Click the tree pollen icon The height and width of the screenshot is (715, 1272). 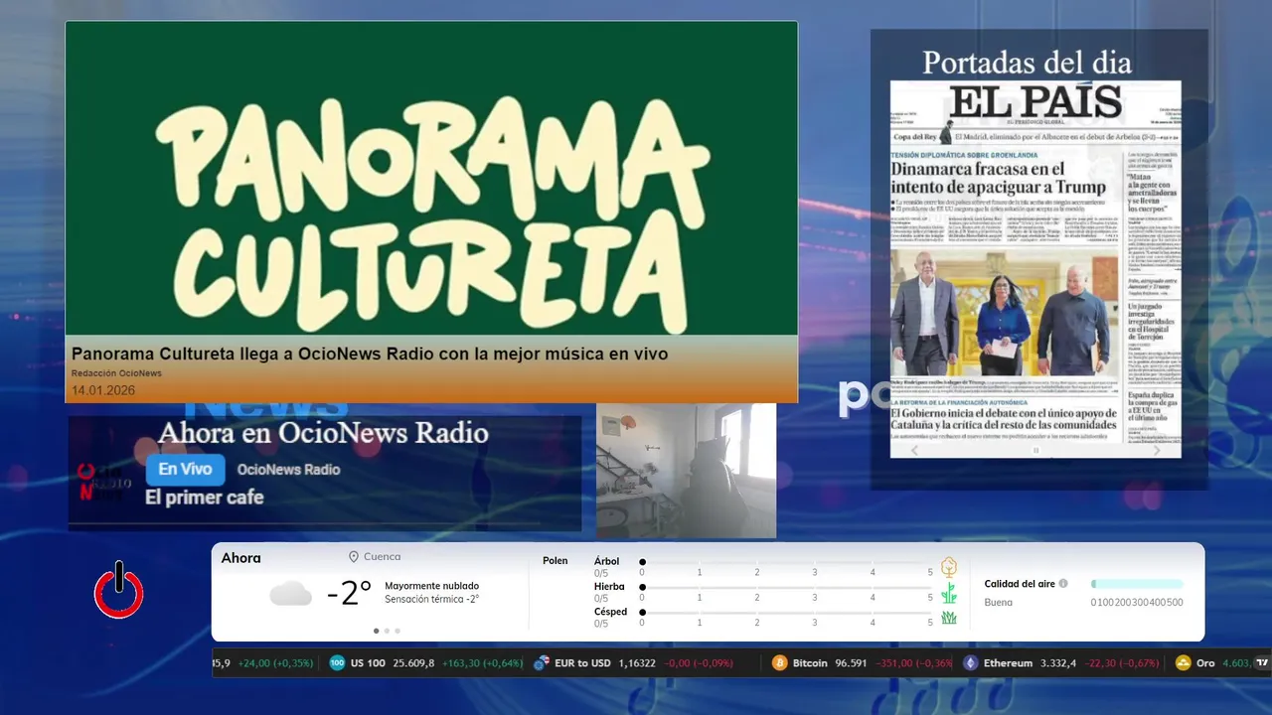coord(949,567)
